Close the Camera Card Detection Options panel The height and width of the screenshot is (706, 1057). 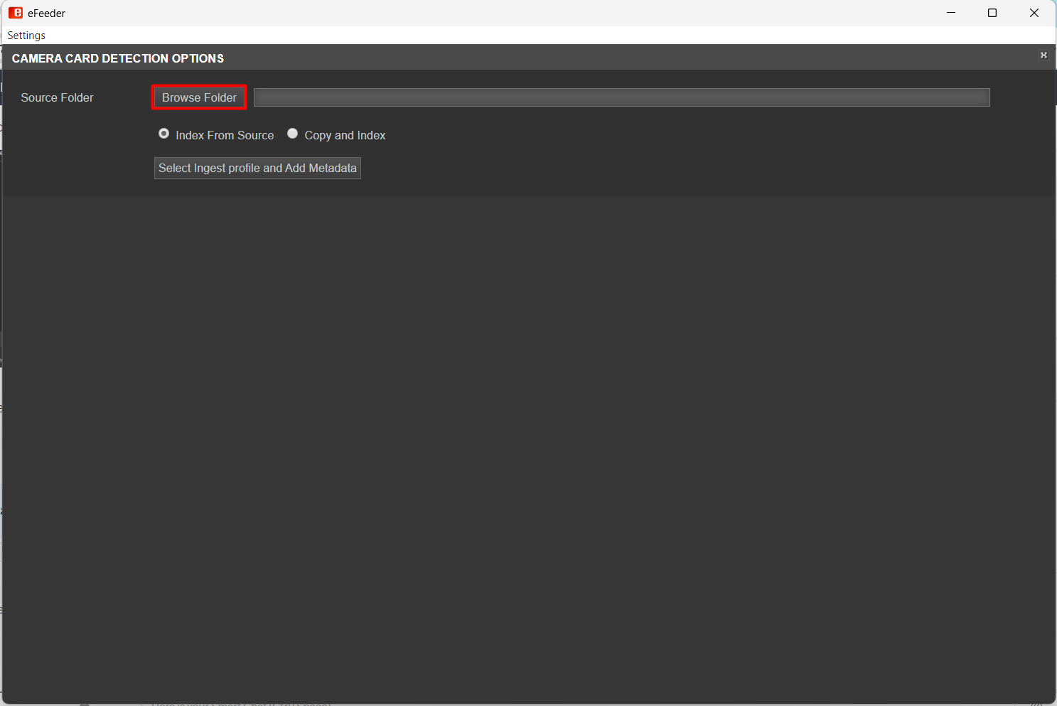(1043, 55)
